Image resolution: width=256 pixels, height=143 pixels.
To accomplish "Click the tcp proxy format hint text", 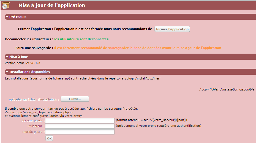I will pyautogui.click(x=151, y=120).
